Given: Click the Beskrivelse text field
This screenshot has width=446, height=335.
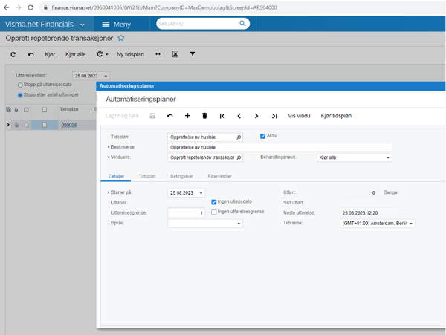Looking at the screenshot, I should click(x=279, y=148).
